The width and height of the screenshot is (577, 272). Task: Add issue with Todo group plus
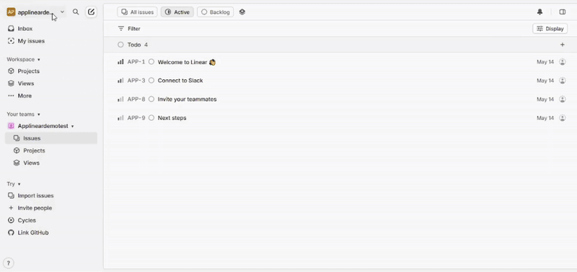[563, 45]
